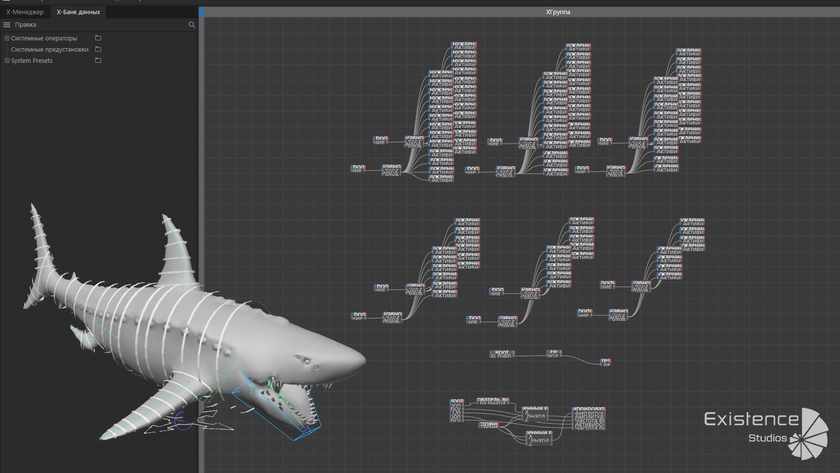Select the node with Амплитуда ports
The image size is (840, 473).
point(588,420)
